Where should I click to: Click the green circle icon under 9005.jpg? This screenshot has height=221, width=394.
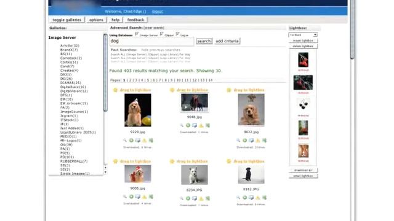coord(131,196)
